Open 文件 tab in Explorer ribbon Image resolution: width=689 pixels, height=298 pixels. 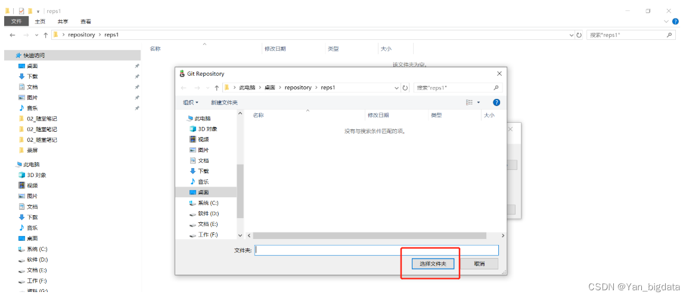(16, 21)
